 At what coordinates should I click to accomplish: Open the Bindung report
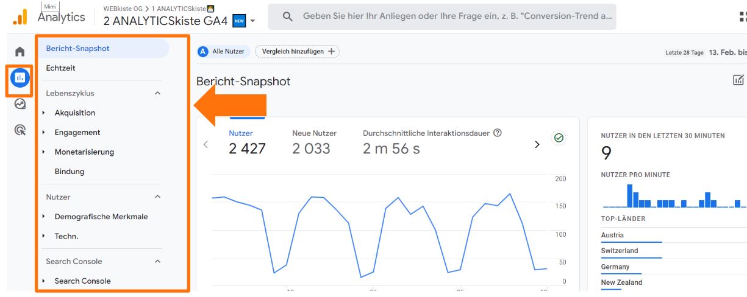[70, 172]
